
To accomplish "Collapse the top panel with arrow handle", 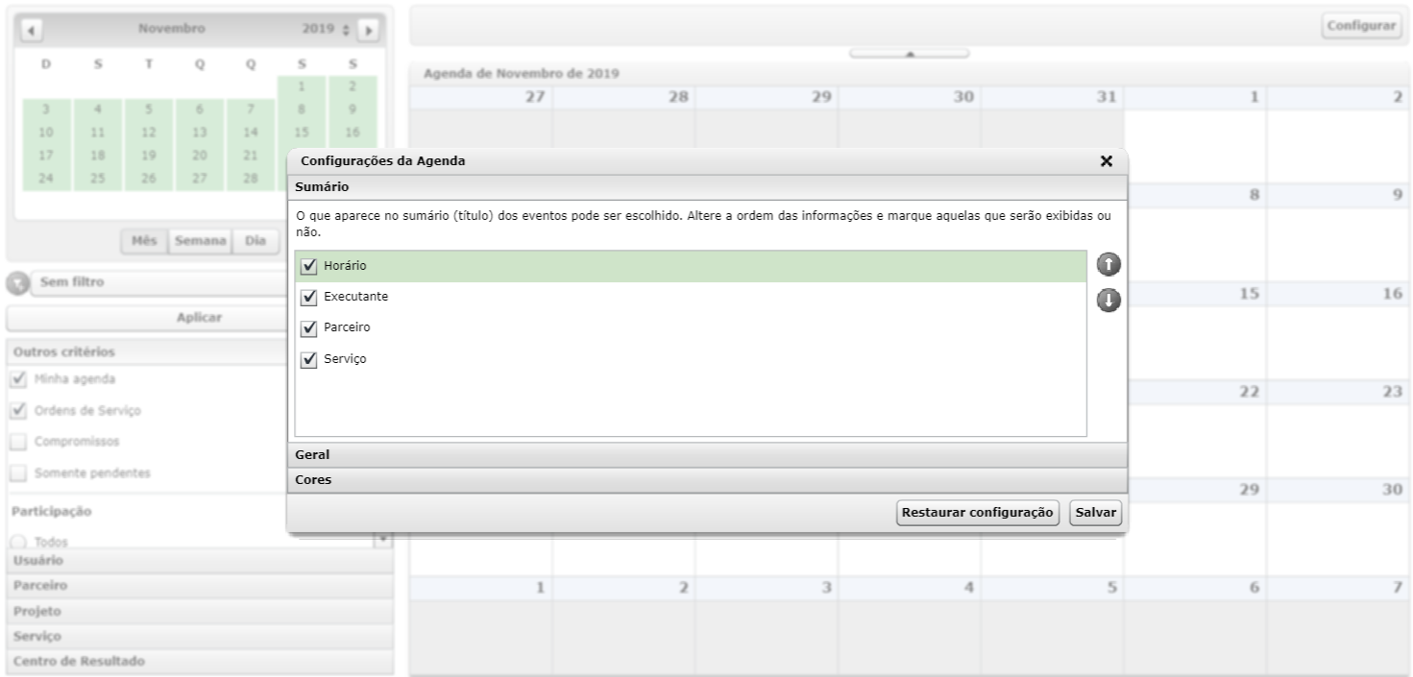I will pos(909,54).
